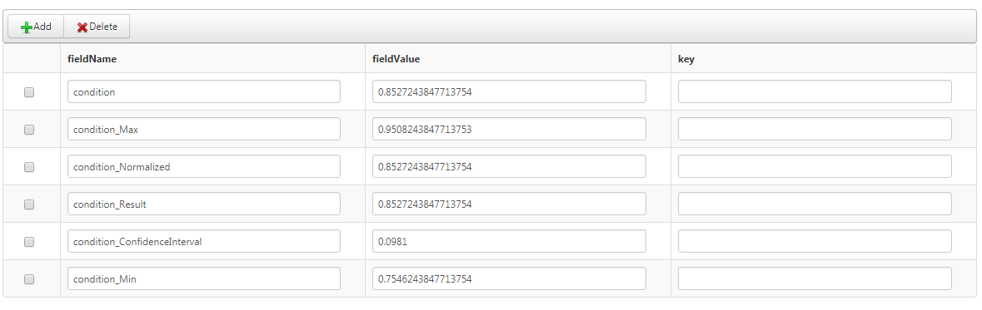982x310 pixels.
Task: Click the key input of the condition_Min row
Action: tap(815, 279)
